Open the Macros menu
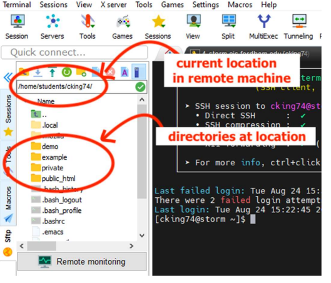This screenshot has width=331, height=283. coord(240,4)
